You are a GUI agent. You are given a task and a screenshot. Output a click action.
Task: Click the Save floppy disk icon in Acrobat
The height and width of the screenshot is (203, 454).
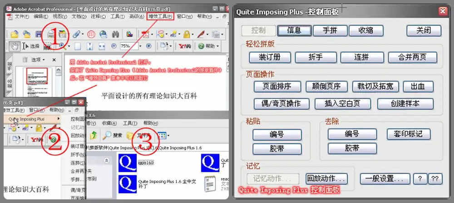39,34
